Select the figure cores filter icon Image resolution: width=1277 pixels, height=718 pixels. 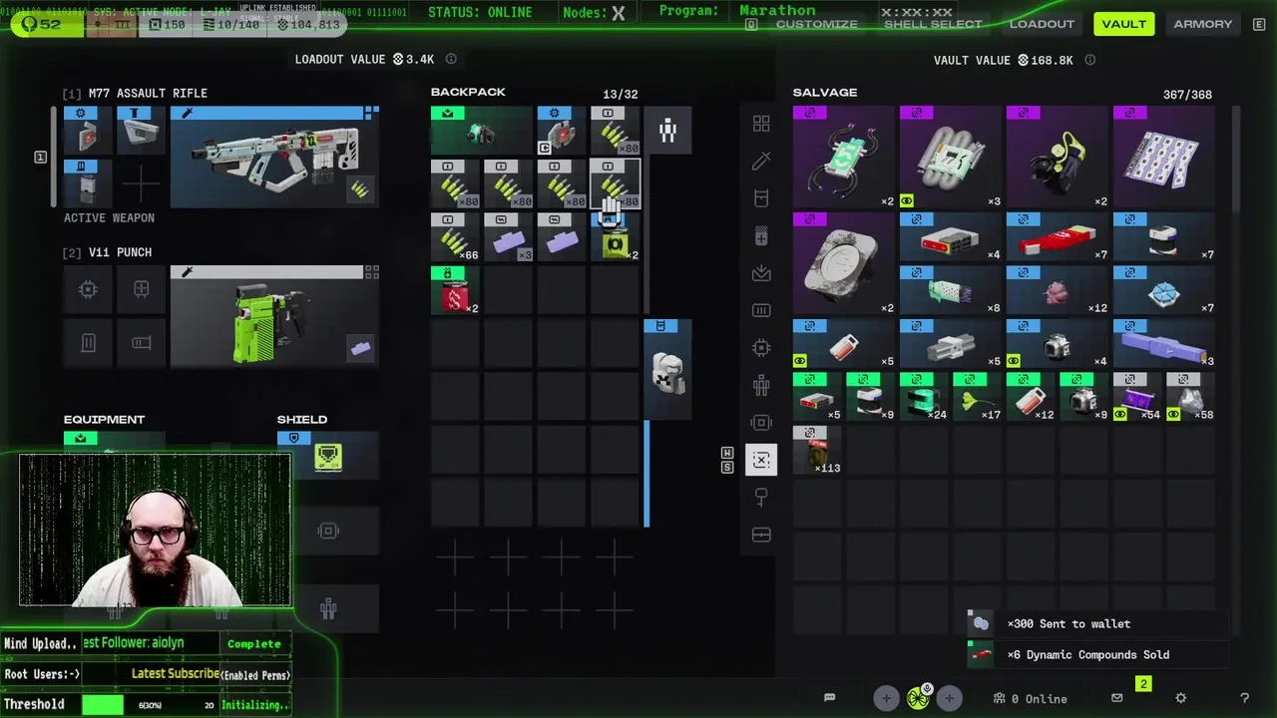(761, 385)
